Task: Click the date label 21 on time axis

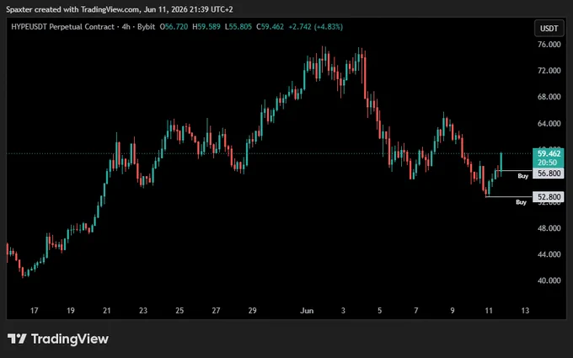Action: point(107,311)
